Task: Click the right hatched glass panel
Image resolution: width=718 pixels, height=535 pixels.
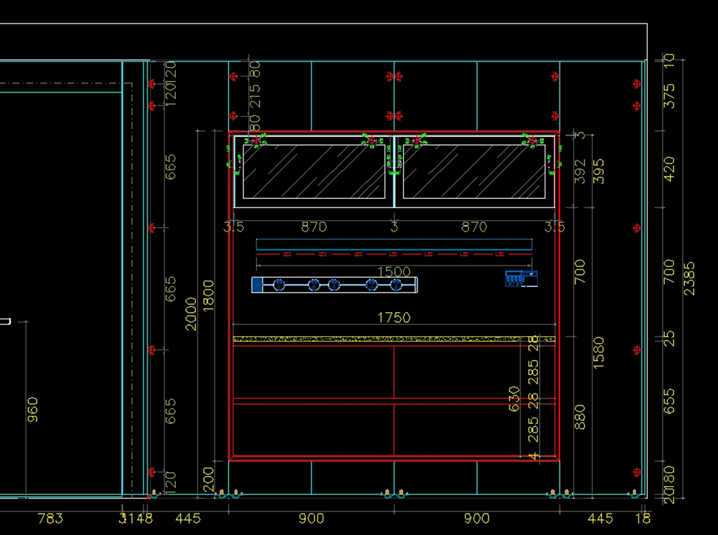Action: 474,172
